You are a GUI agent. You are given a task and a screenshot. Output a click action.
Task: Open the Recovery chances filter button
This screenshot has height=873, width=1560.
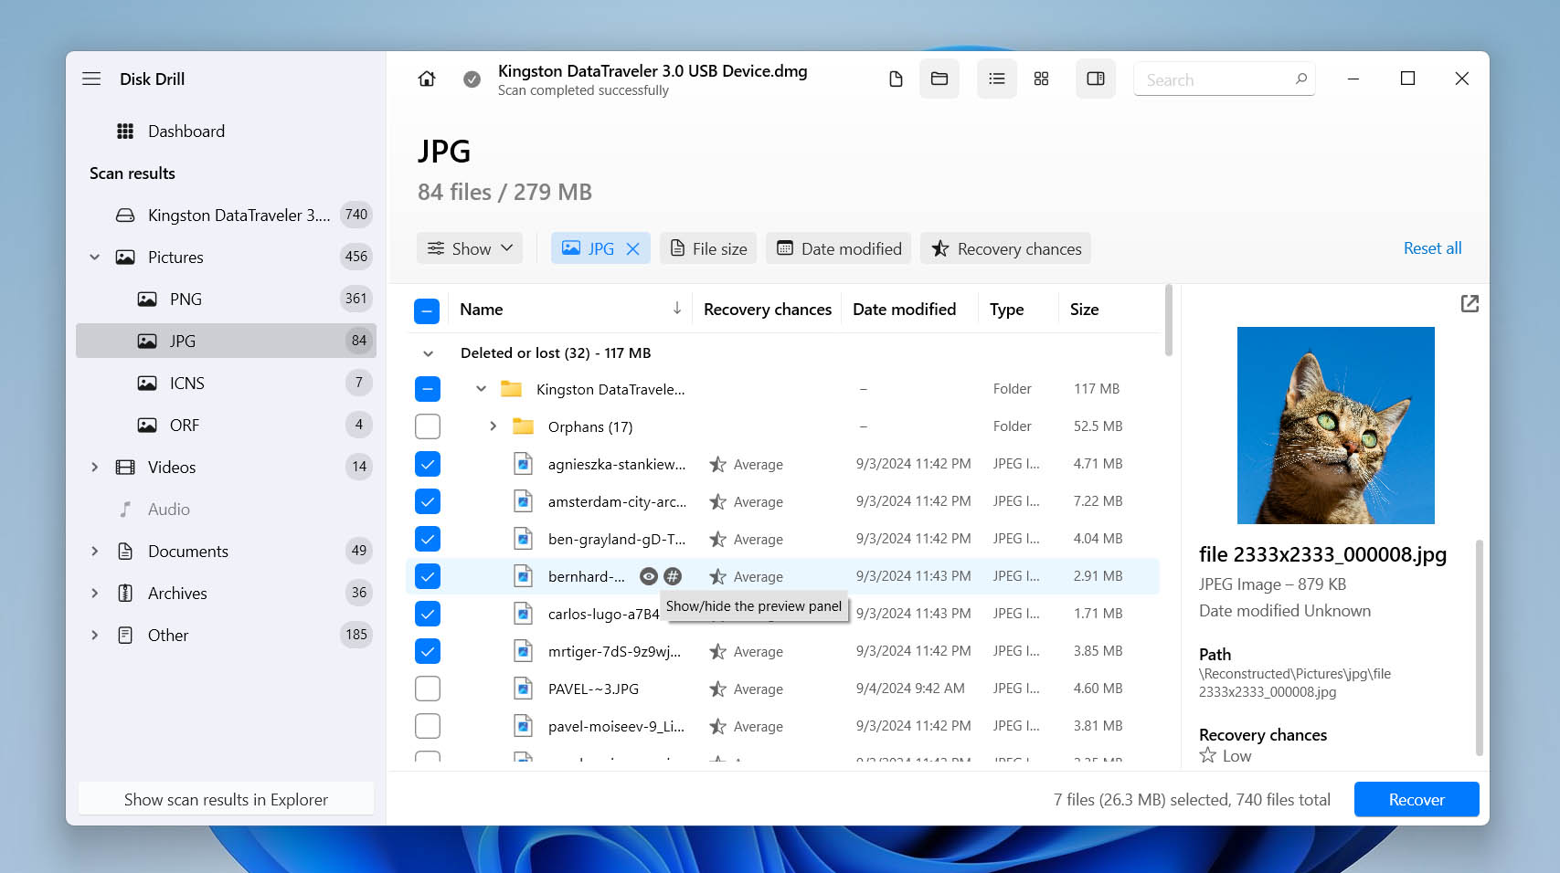tap(1005, 248)
